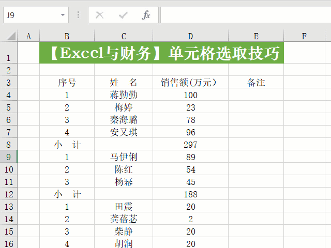The height and width of the screenshot is (248, 331).
Task: Click the green title cell 单元格选取技巧
Action: pos(161,53)
